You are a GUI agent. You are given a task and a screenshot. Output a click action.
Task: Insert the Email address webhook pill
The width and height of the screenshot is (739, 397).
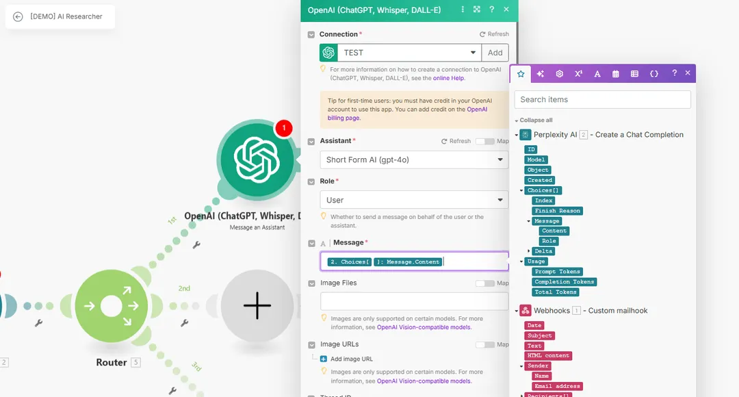coord(557,386)
